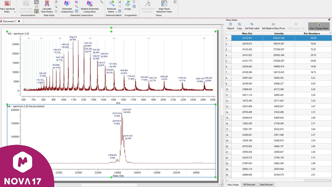The width and height of the screenshot is (332, 187).
Task: Click the highlighted Intensity value 1005207.062
Action: point(279,38)
